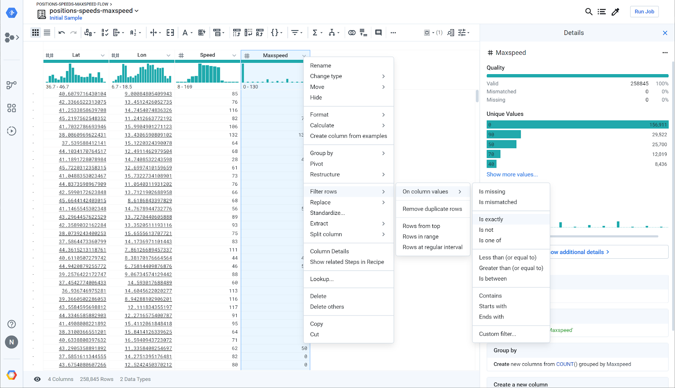Screen dimensions: 675x388
Task: Click the undo arrow icon
Action: point(62,32)
